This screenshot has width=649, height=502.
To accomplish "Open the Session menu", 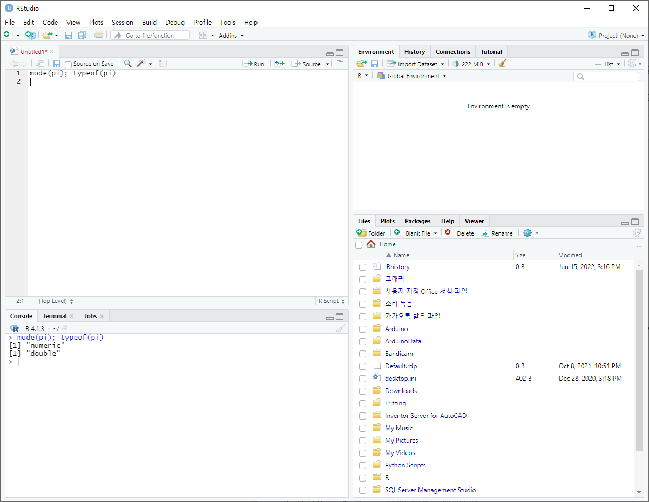I will (123, 22).
